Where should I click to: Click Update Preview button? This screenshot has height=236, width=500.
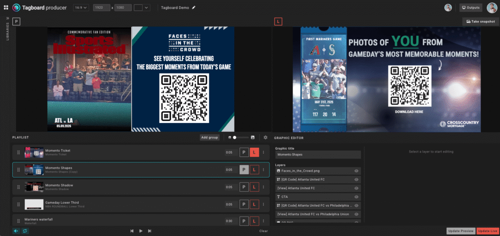point(461,231)
